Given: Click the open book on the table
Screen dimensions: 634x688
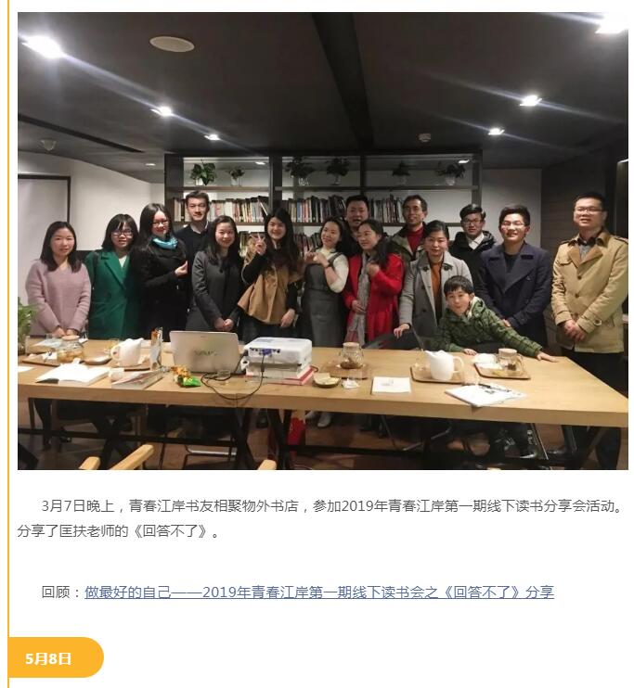Looking at the screenshot, I should coord(72,373).
